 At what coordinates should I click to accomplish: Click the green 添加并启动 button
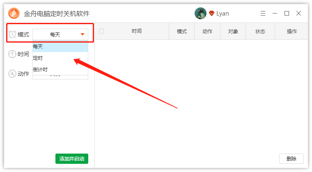pyautogui.click(x=72, y=159)
